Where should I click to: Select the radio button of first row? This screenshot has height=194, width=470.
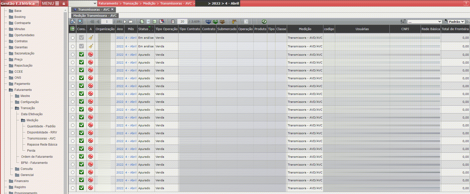coord(73,38)
